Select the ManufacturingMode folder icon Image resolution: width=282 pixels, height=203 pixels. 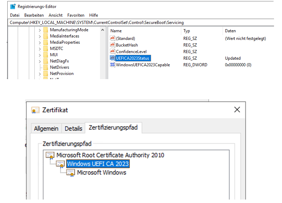click(x=46, y=30)
